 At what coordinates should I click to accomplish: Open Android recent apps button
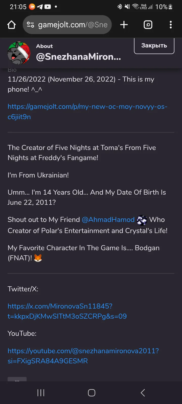pos(41,393)
